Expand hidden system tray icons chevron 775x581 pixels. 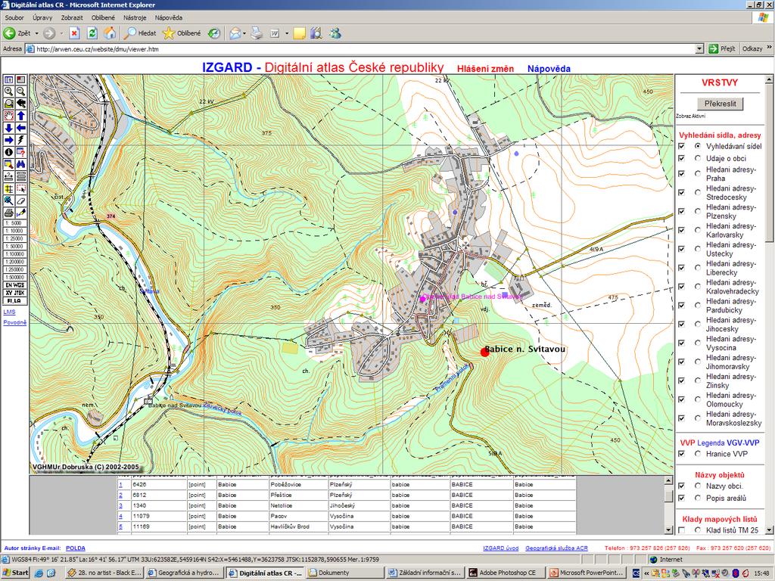point(646,573)
